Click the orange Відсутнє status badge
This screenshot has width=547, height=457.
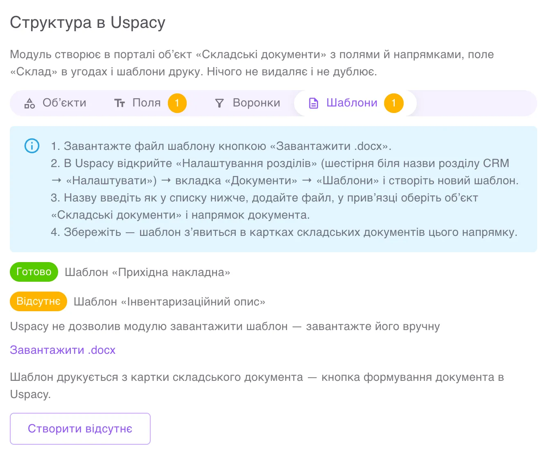(38, 301)
